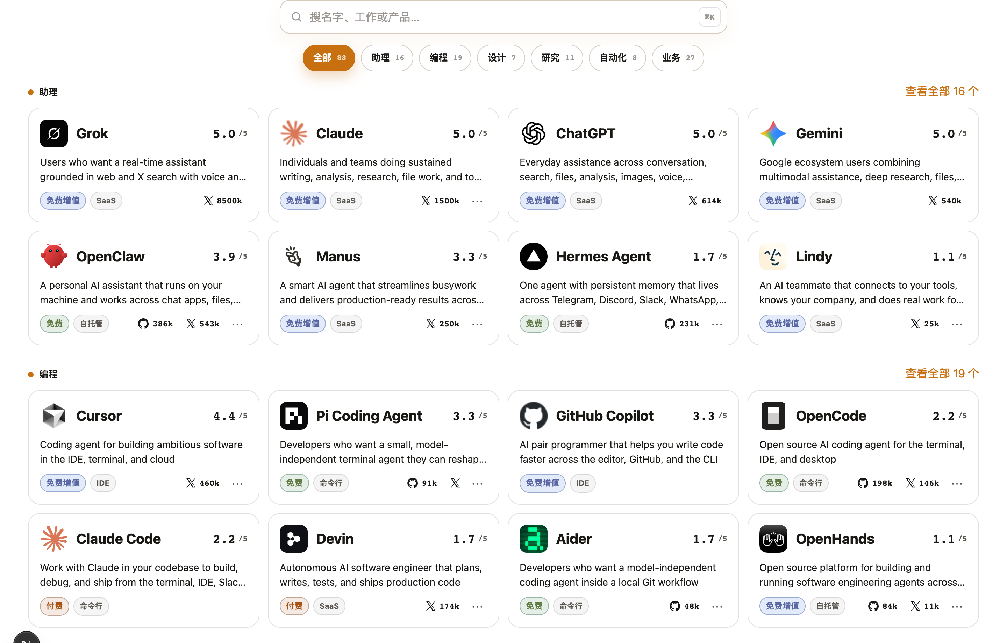Click the Claude starburst logo
Image resolution: width=1007 pixels, height=643 pixels.
294,133
